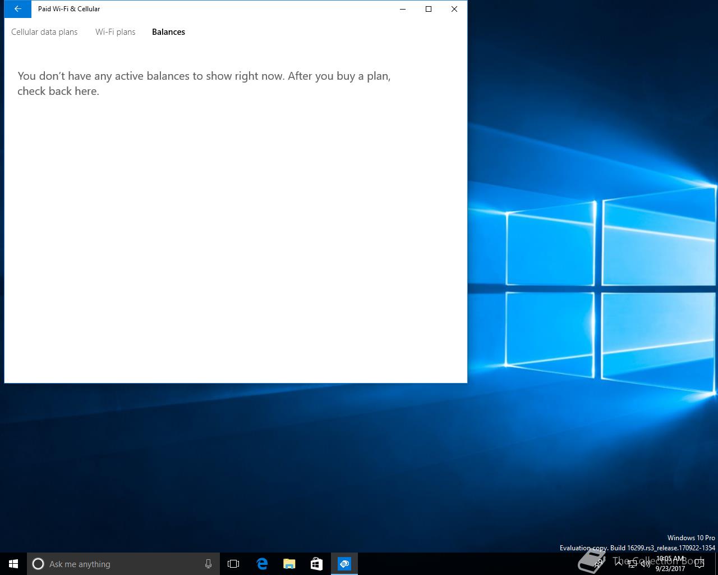This screenshot has width=718, height=575.
Task: Click the Paid Wi-Fi & Cellular title text
Action: [69, 9]
